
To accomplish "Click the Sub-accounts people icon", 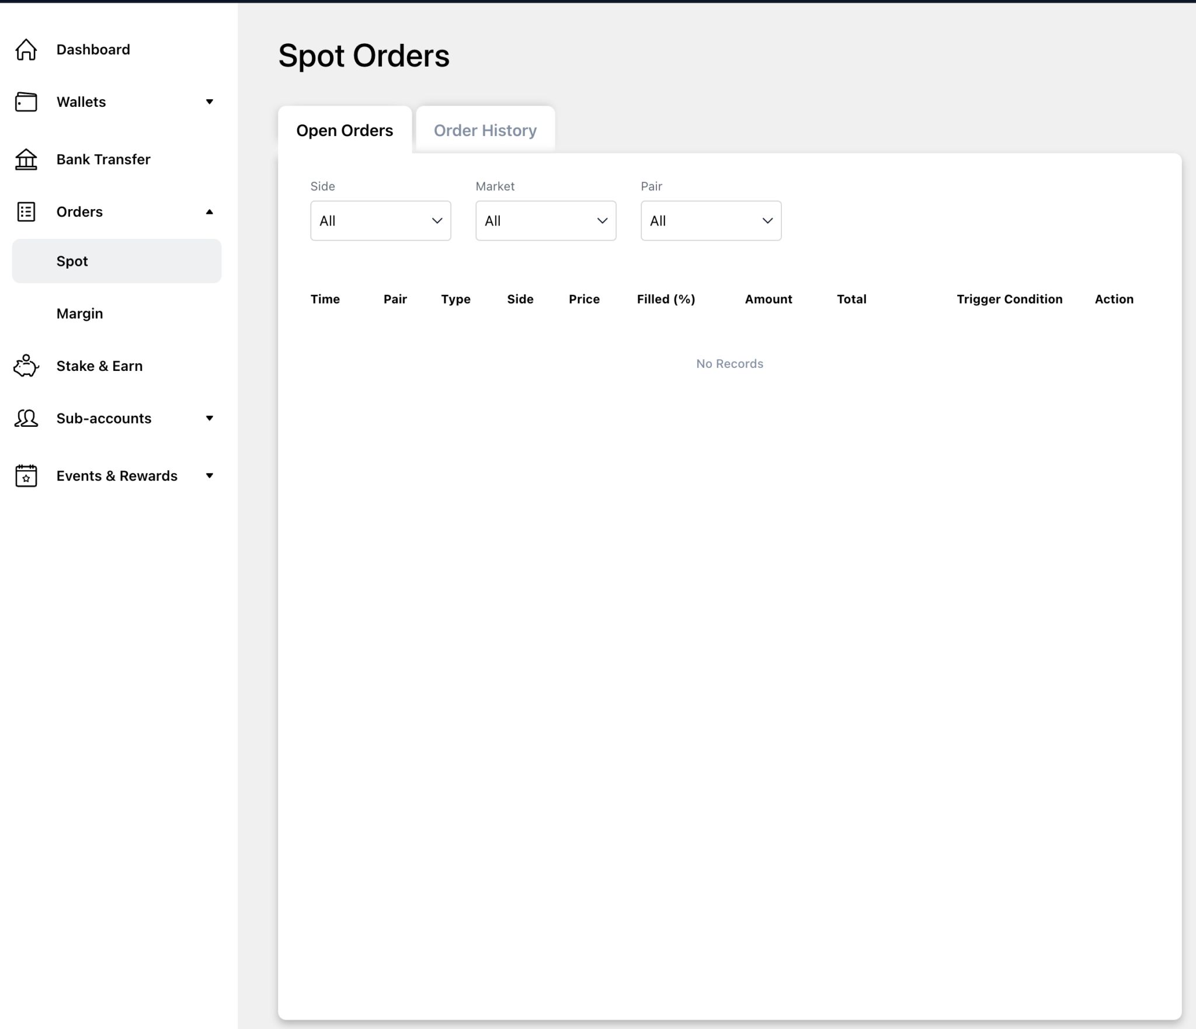I will coord(26,418).
